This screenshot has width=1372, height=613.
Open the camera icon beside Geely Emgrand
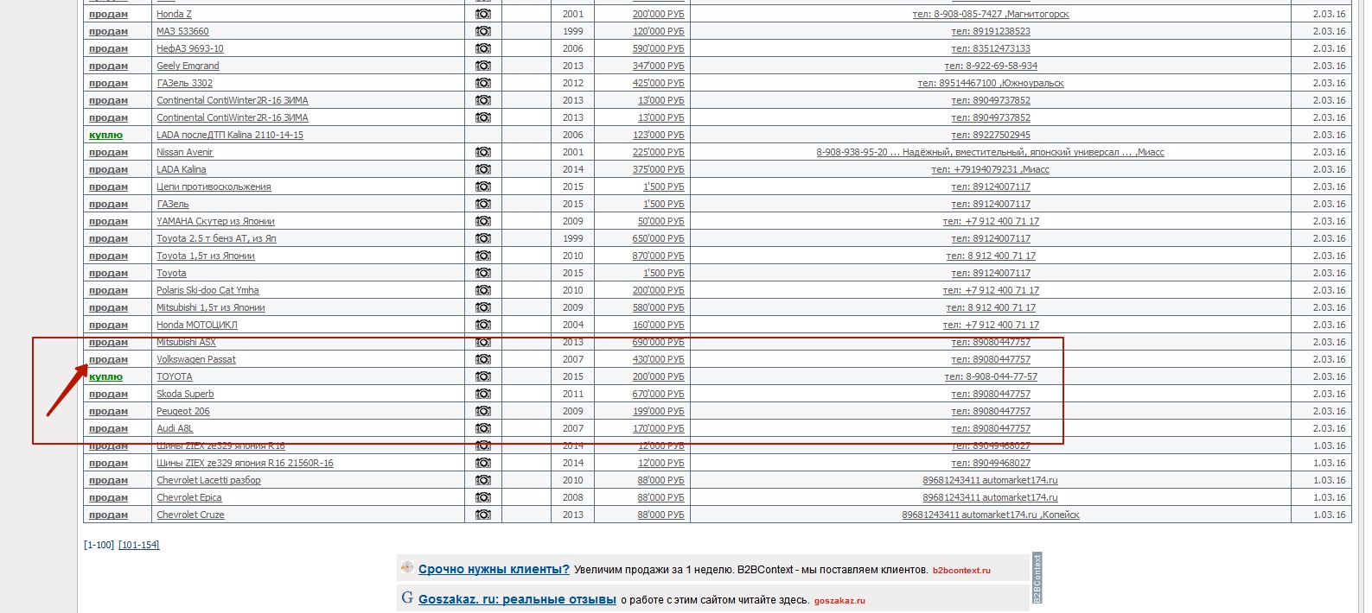[x=483, y=66]
